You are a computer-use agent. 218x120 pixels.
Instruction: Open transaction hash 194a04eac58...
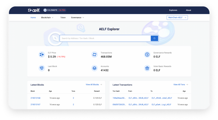119,98
